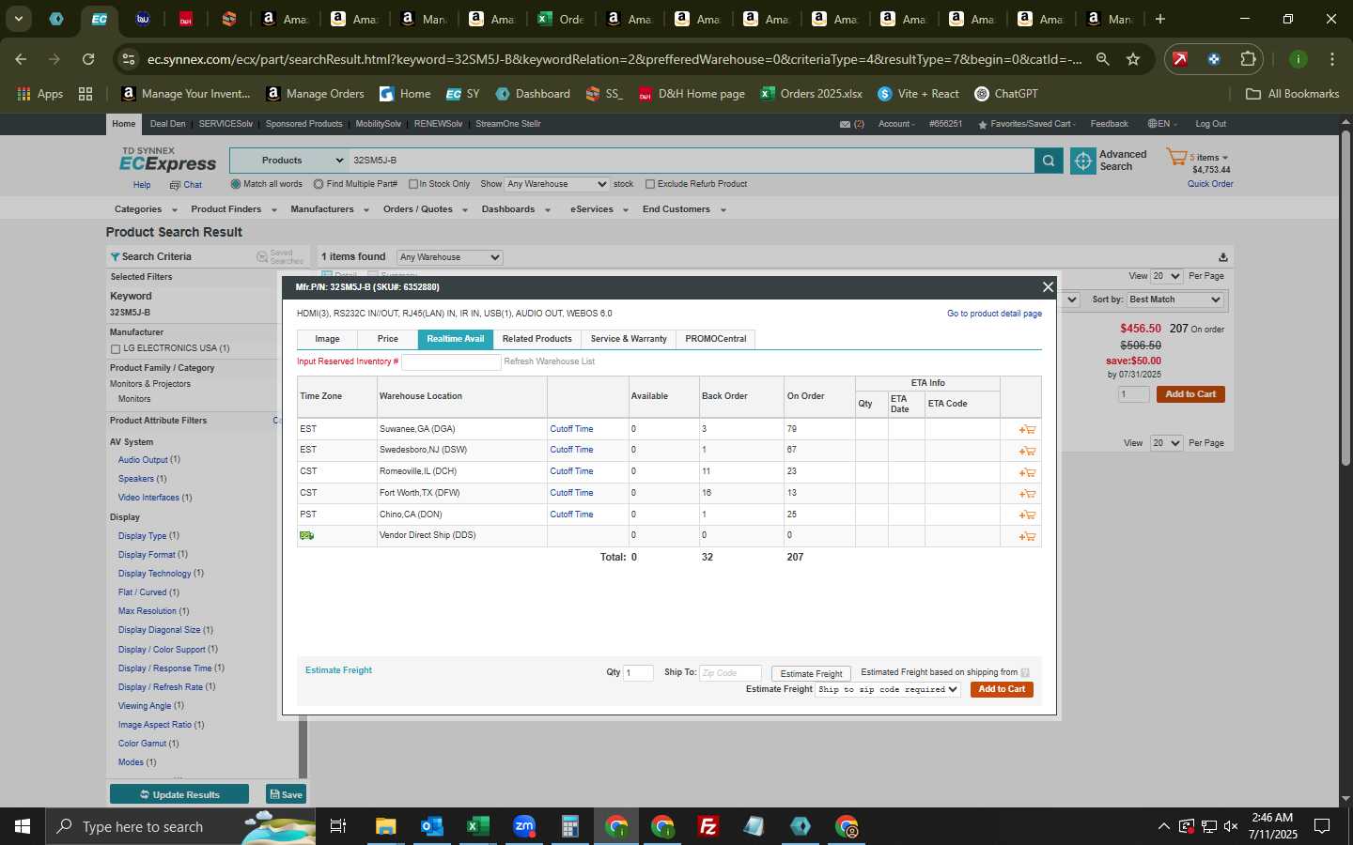Click the export download icon

tap(1222, 257)
